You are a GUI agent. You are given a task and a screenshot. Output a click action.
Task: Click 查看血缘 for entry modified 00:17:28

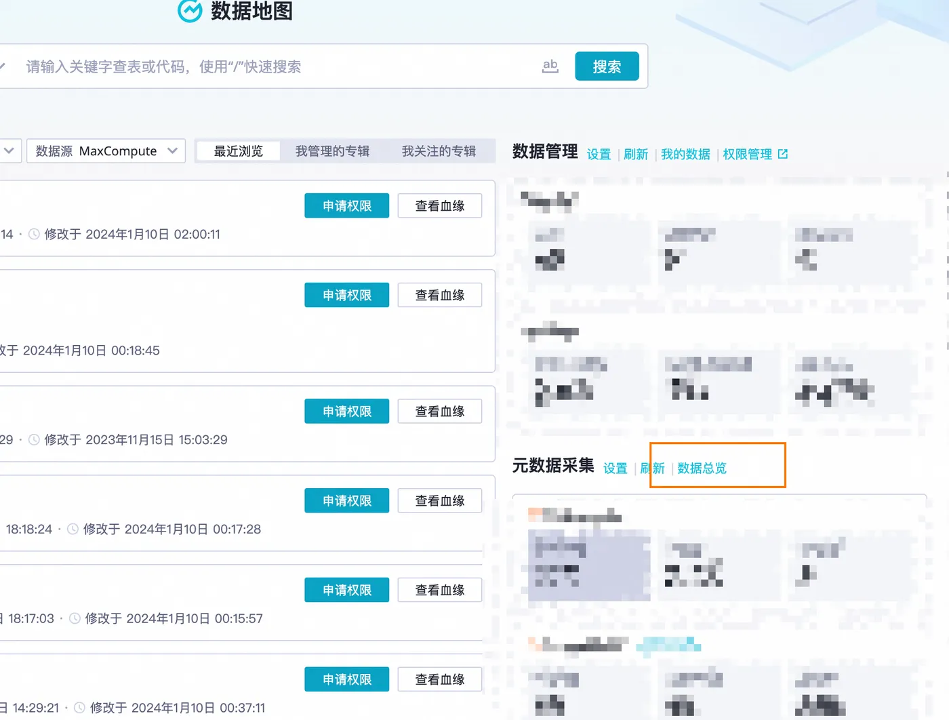click(440, 500)
